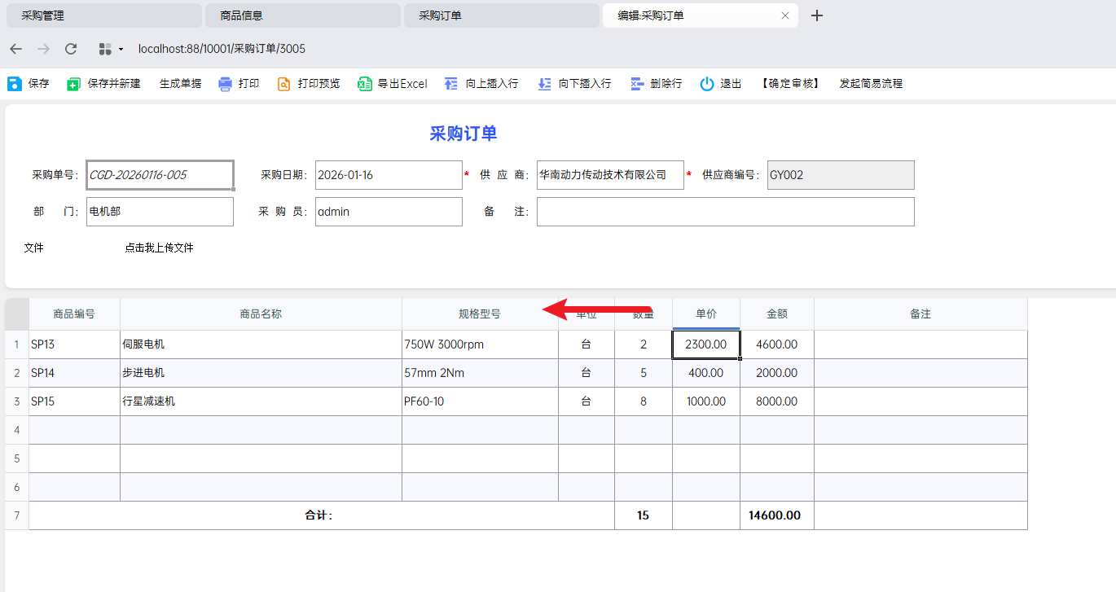Switch to the 采购管理 tab
The height and width of the screenshot is (592, 1116).
(x=102, y=15)
